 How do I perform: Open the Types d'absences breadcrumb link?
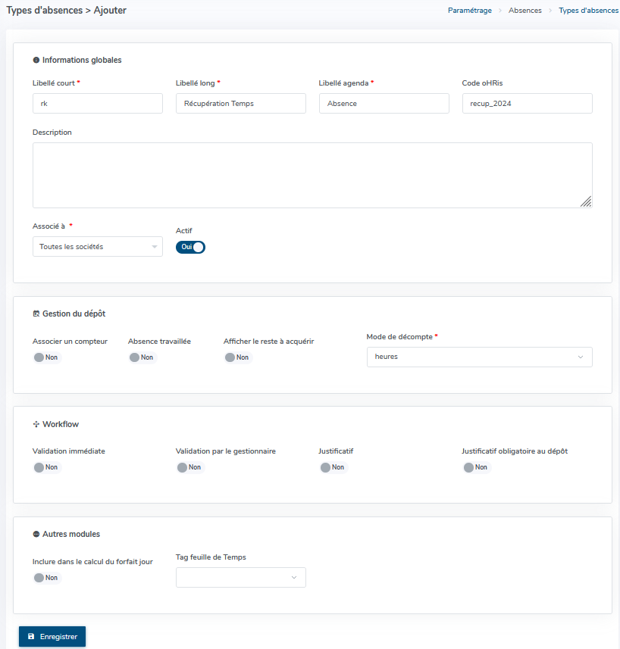(588, 11)
